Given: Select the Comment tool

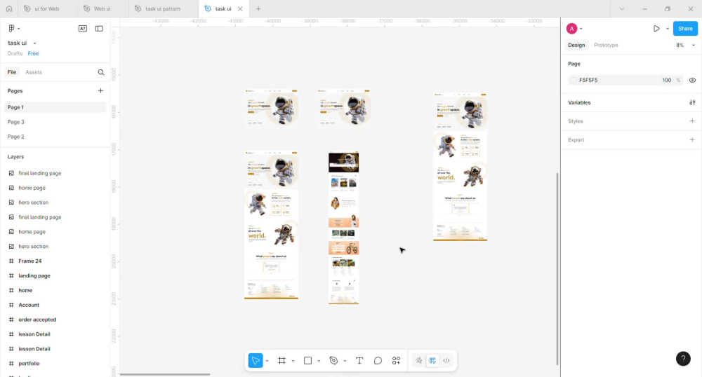Looking at the screenshot, I should pos(378,360).
